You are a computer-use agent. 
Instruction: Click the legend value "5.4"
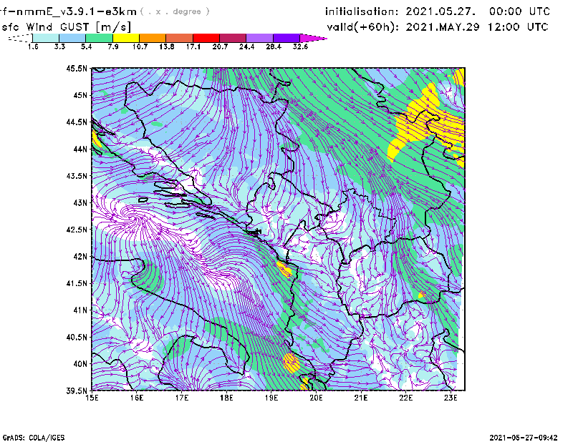[86, 46]
